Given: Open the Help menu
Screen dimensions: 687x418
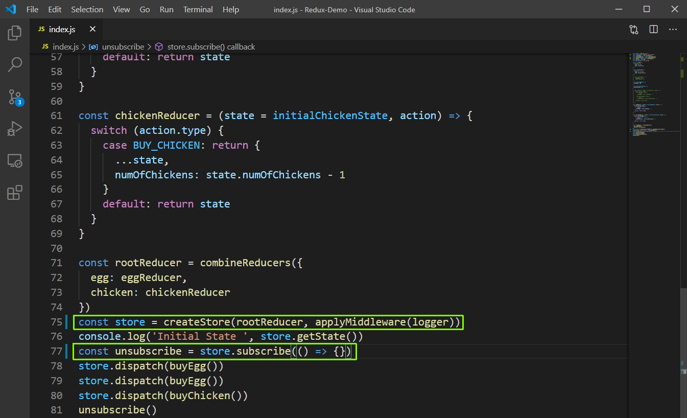Looking at the screenshot, I should (231, 10).
